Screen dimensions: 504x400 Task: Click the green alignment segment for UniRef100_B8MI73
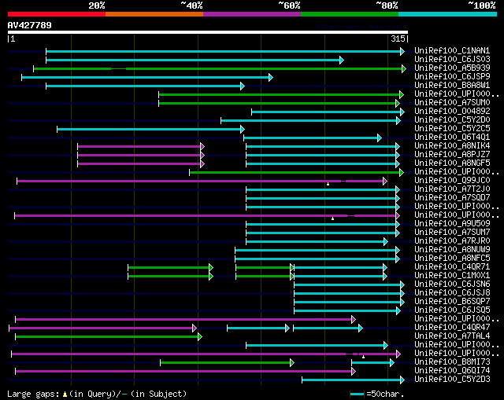[227, 363]
